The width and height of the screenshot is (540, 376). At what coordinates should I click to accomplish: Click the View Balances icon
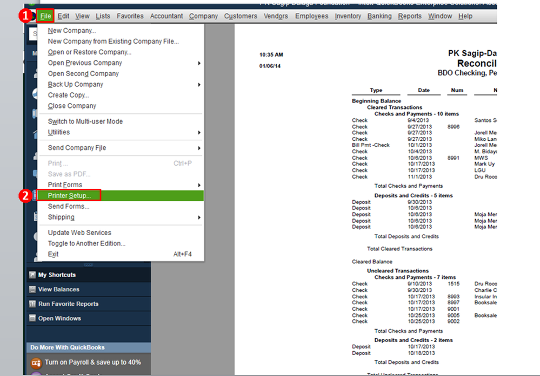pos(32,289)
